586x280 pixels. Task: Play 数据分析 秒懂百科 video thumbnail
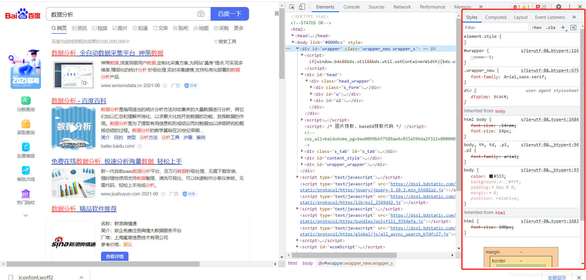coord(74,128)
